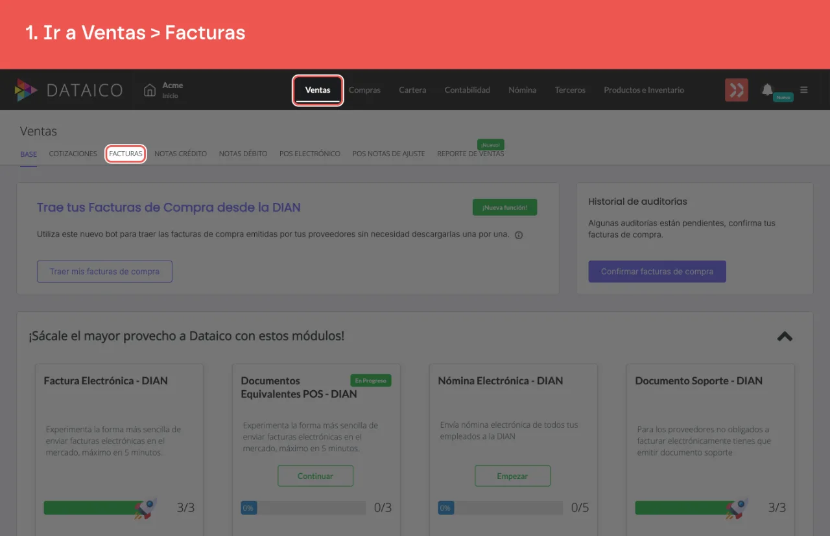The width and height of the screenshot is (830, 536).
Task: Open the Cartera menu
Action: (x=412, y=90)
